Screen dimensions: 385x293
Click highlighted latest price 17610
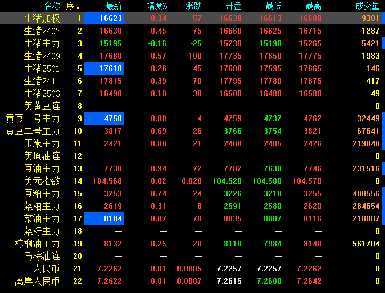point(104,68)
